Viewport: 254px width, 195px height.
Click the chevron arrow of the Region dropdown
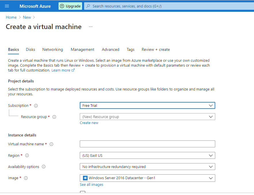click(211, 155)
